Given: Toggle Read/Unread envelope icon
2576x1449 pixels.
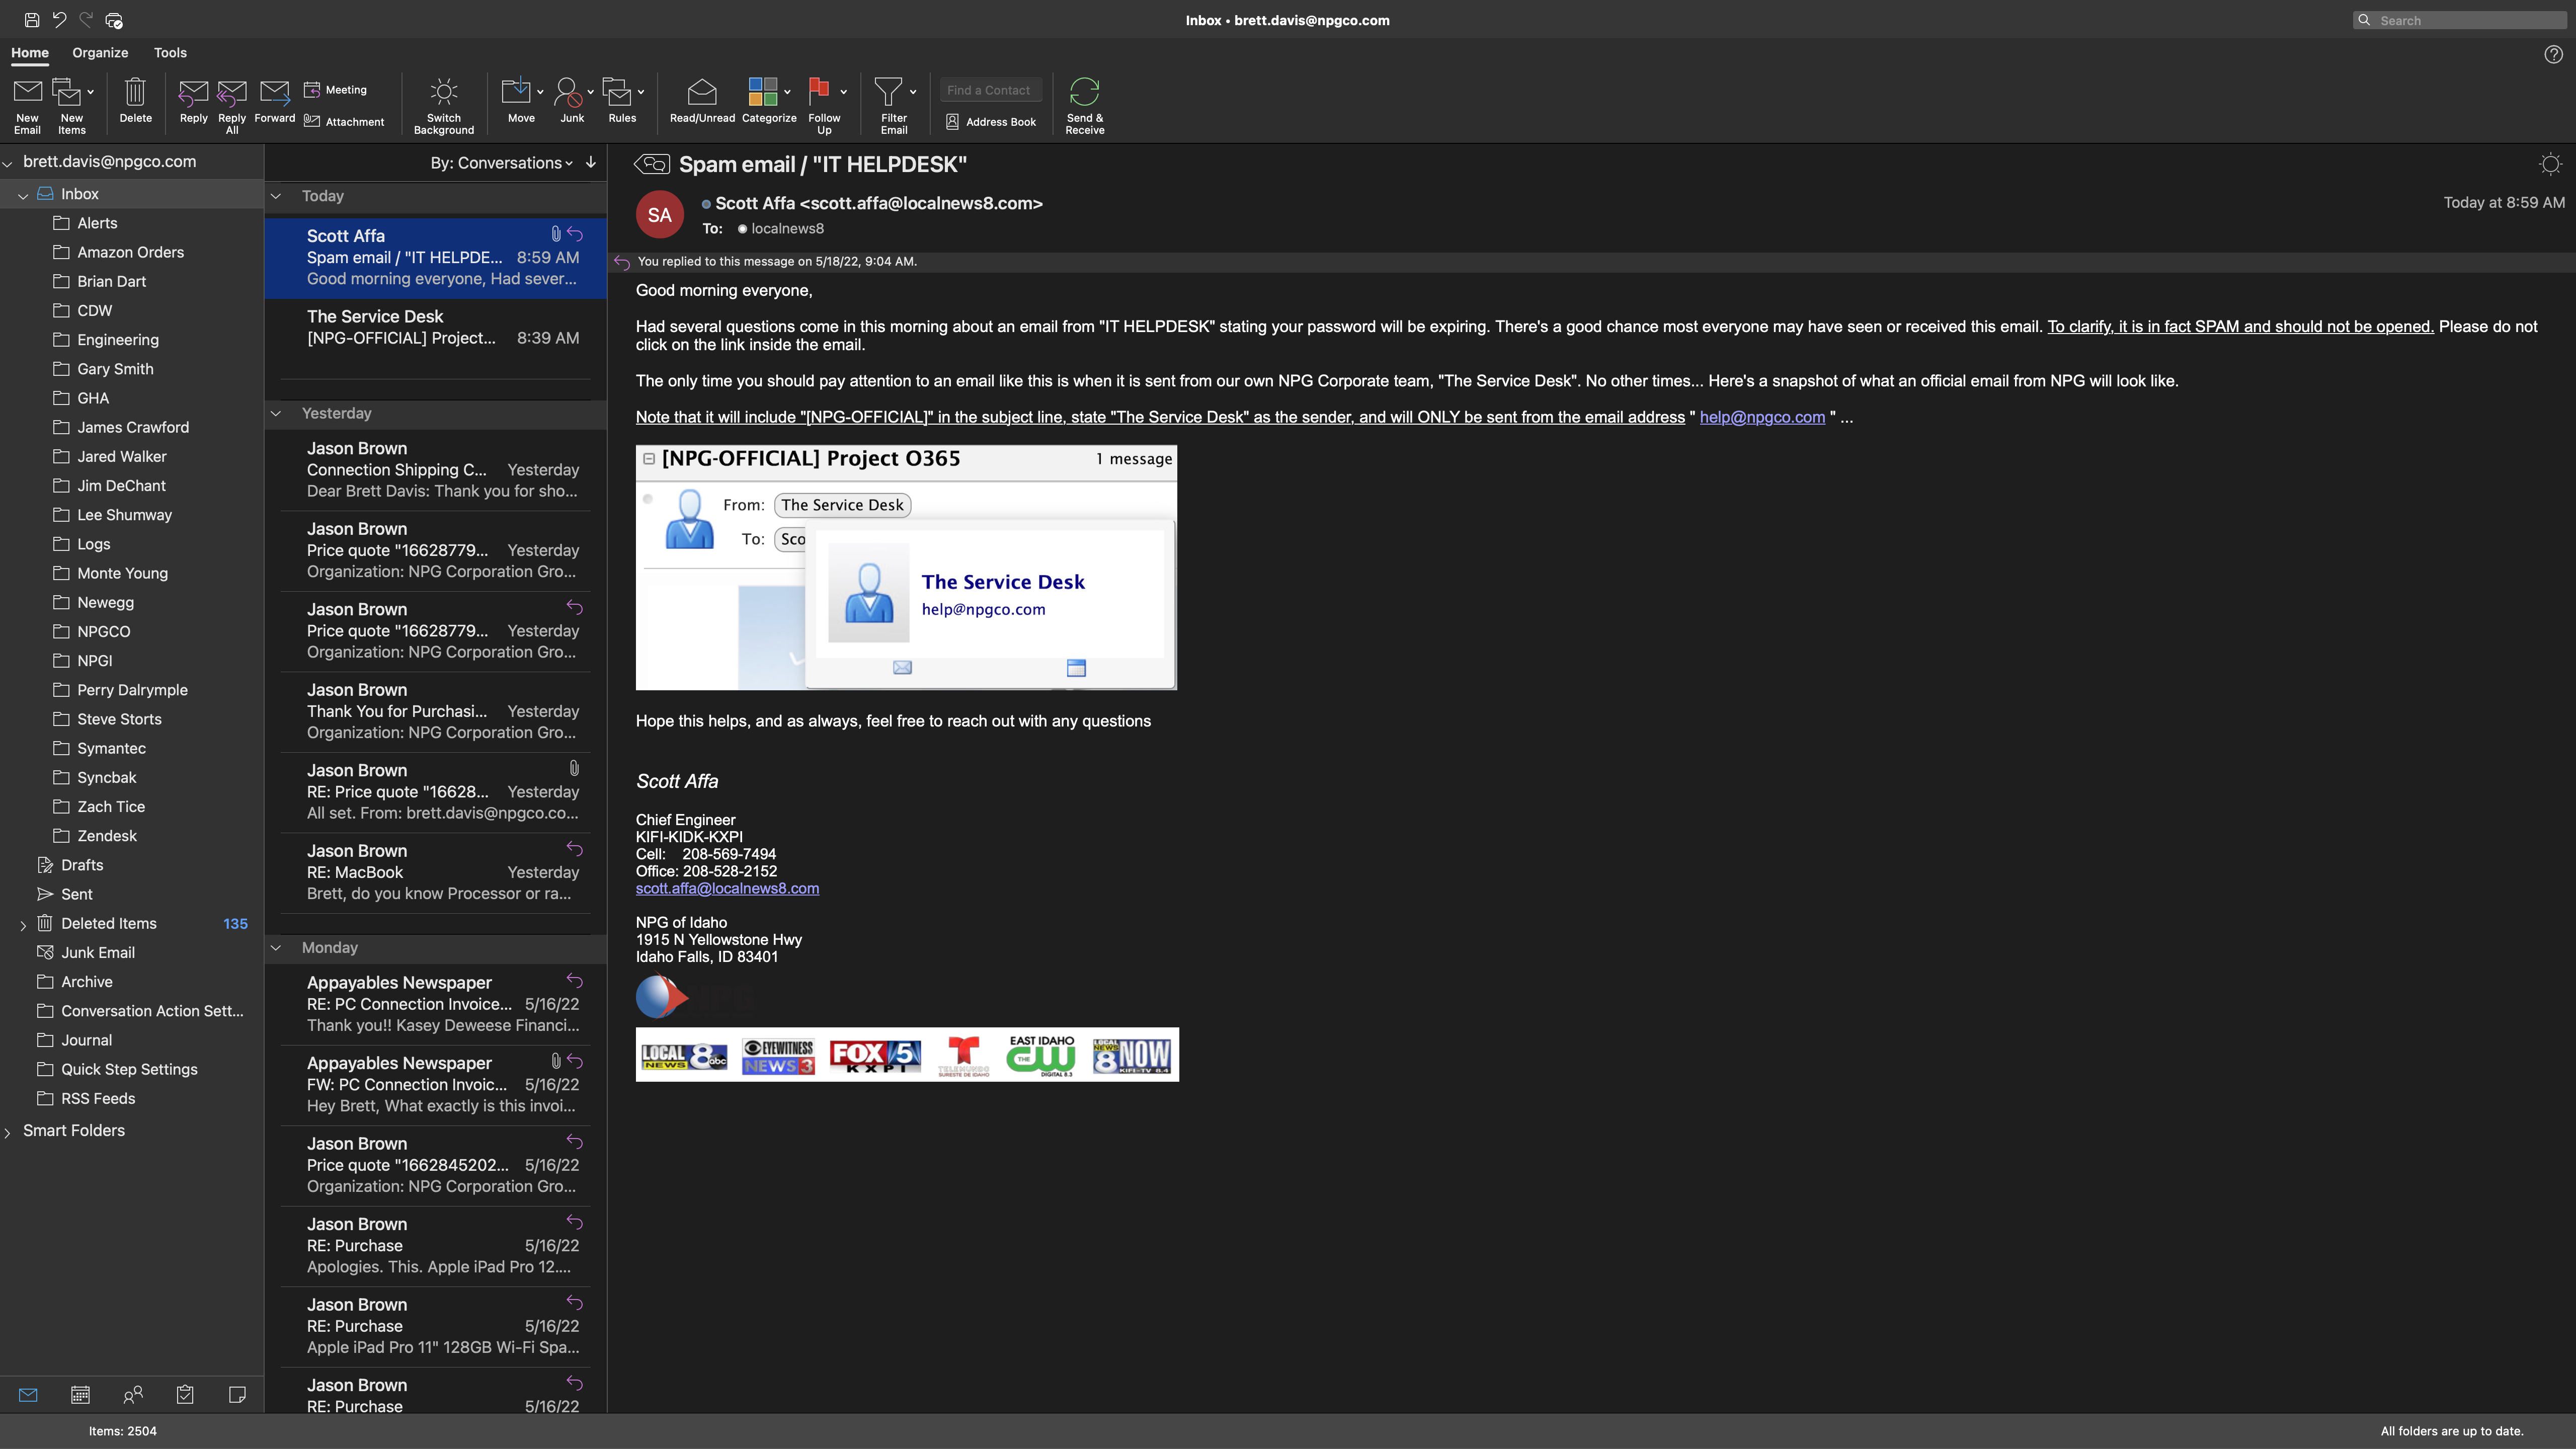Looking at the screenshot, I should [x=702, y=92].
